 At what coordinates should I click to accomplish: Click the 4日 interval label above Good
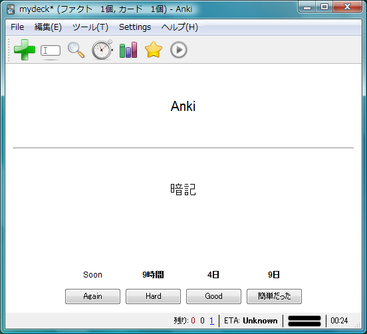point(213,275)
